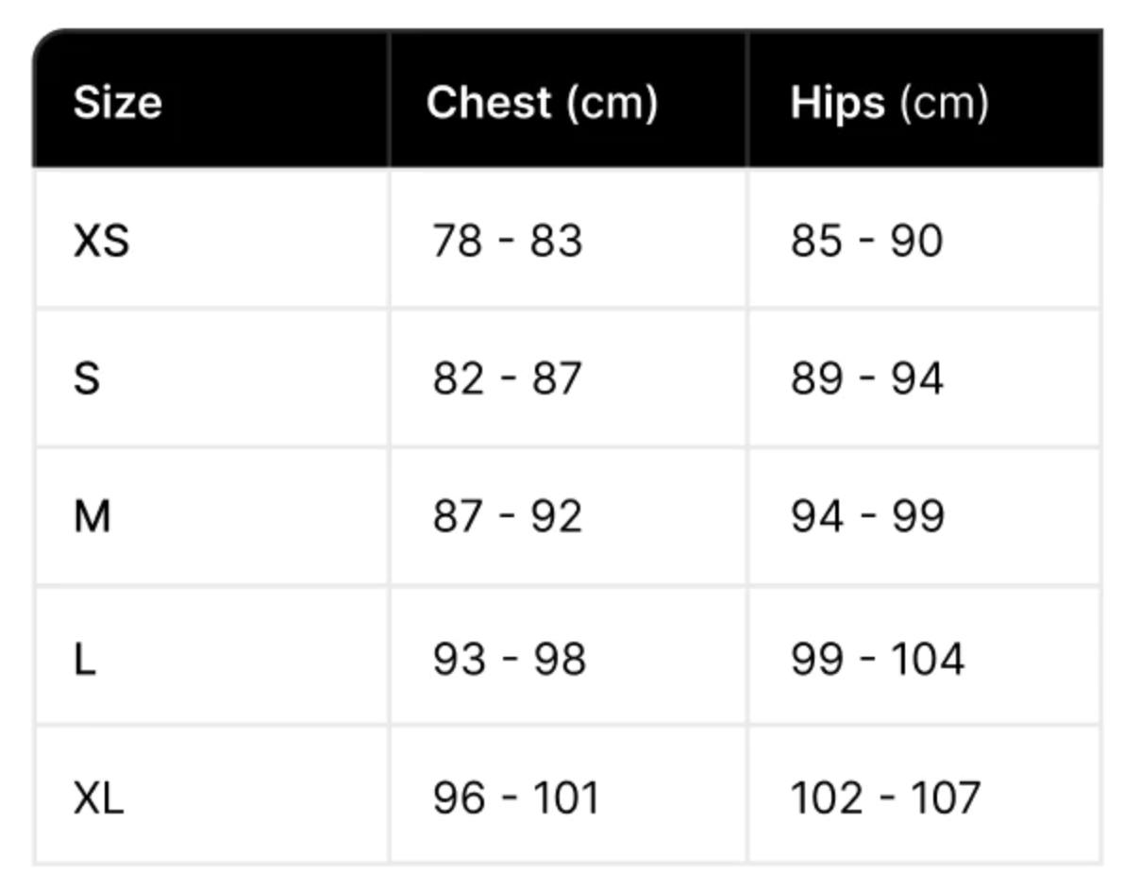Click hips value 94 - 99
This screenshot has width=1140, height=889.
pyautogui.click(x=866, y=517)
